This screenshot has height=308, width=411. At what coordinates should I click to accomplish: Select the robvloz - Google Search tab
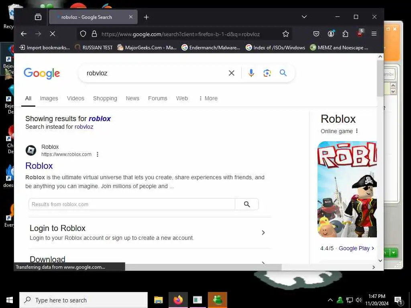click(x=93, y=17)
